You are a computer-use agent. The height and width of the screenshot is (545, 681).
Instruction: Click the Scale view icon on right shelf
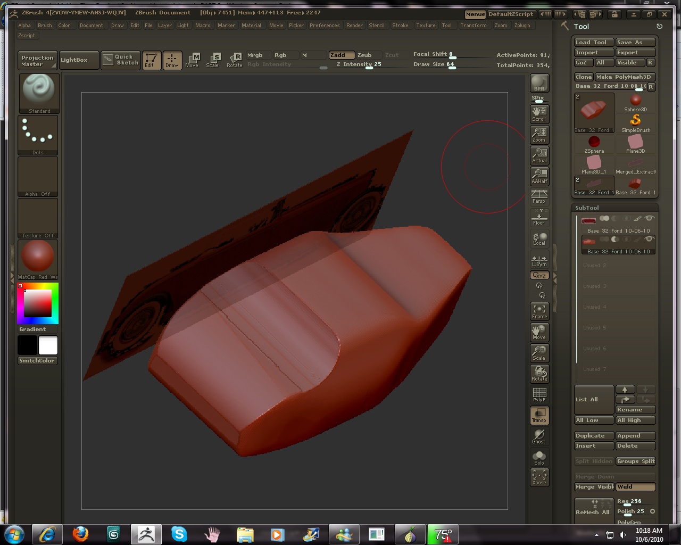click(x=539, y=353)
